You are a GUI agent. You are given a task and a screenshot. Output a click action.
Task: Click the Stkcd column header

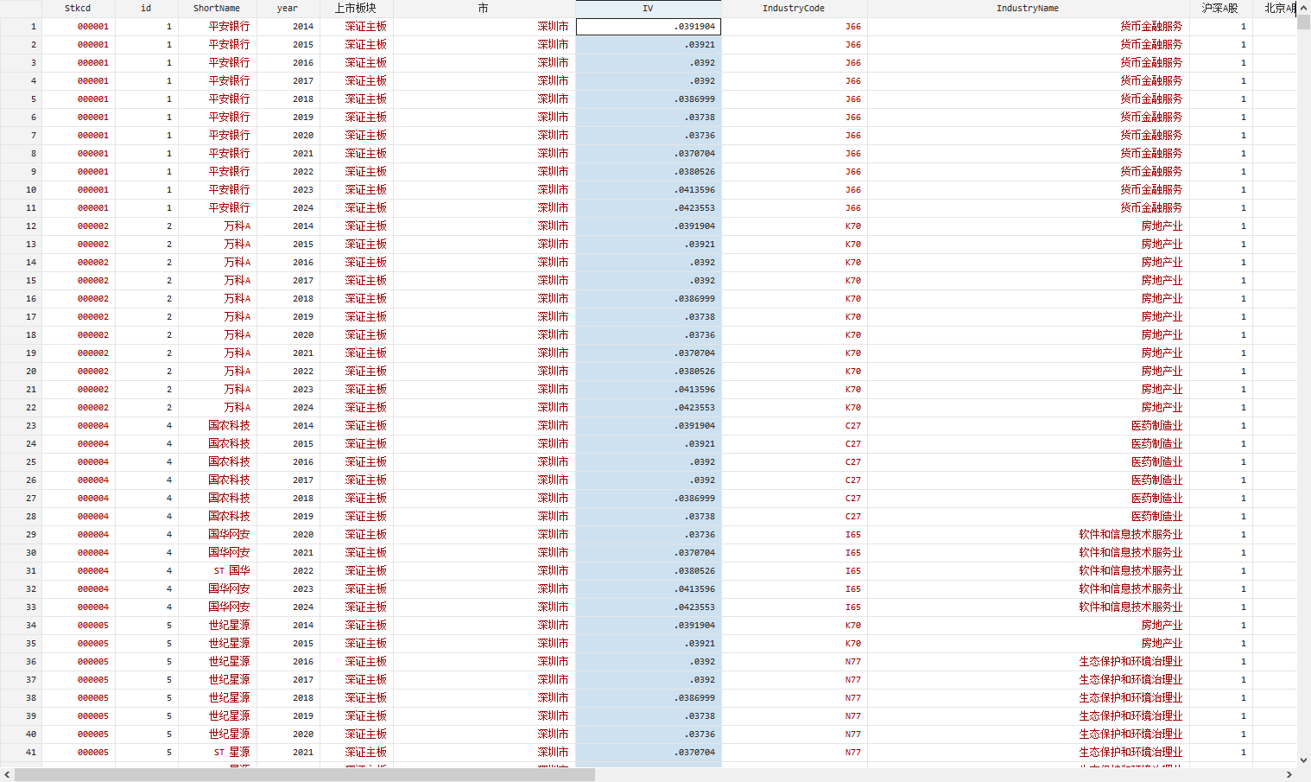[x=78, y=8]
